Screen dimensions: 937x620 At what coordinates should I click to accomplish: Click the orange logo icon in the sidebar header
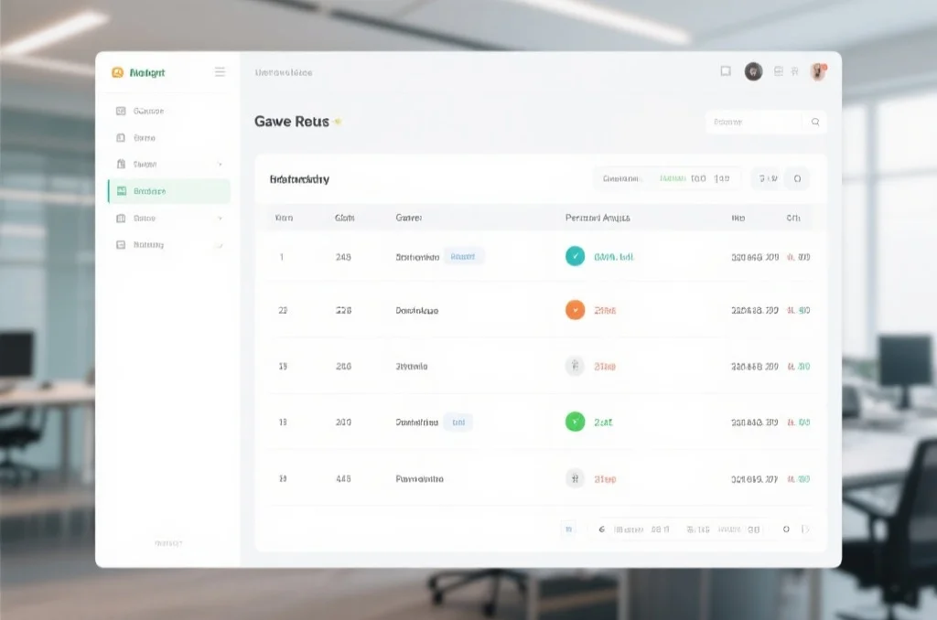point(118,72)
